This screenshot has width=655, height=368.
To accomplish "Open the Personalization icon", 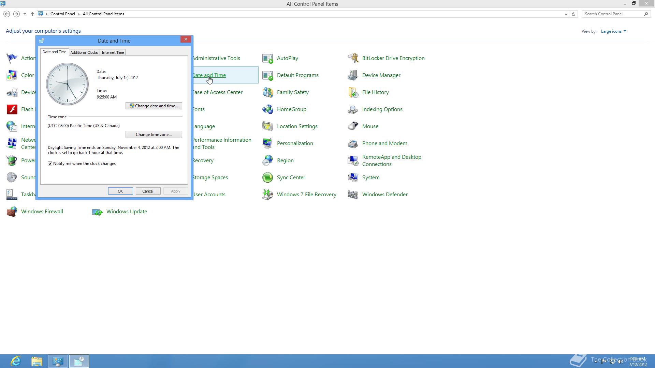I will pyautogui.click(x=268, y=143).
